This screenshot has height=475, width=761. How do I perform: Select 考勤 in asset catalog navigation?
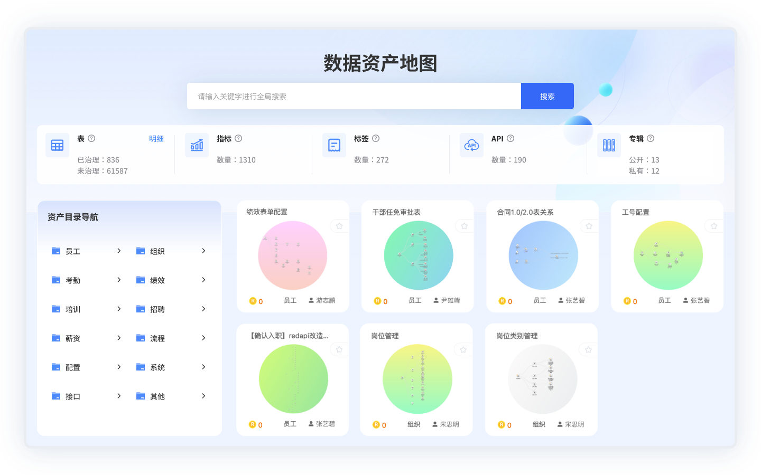point(73,280)
